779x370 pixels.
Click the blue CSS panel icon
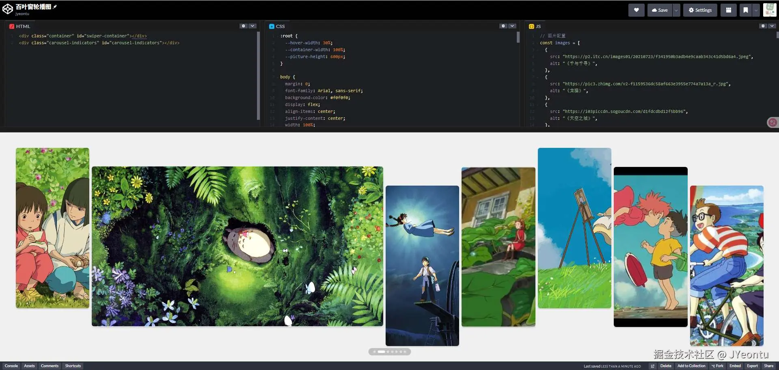[272, 26]
